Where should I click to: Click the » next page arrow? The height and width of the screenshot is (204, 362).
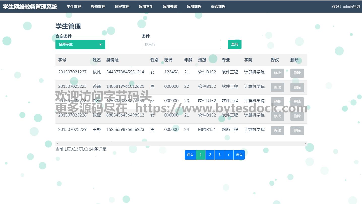229,155
